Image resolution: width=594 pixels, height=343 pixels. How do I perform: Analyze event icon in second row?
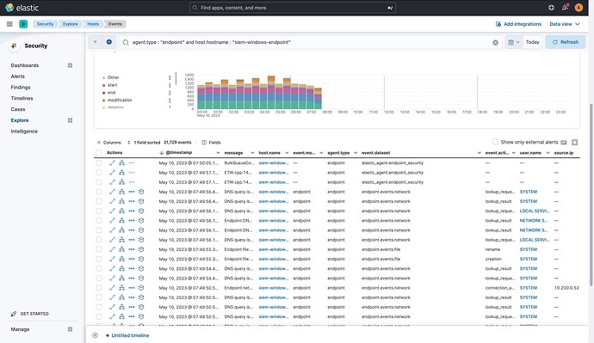pos(121,173)
